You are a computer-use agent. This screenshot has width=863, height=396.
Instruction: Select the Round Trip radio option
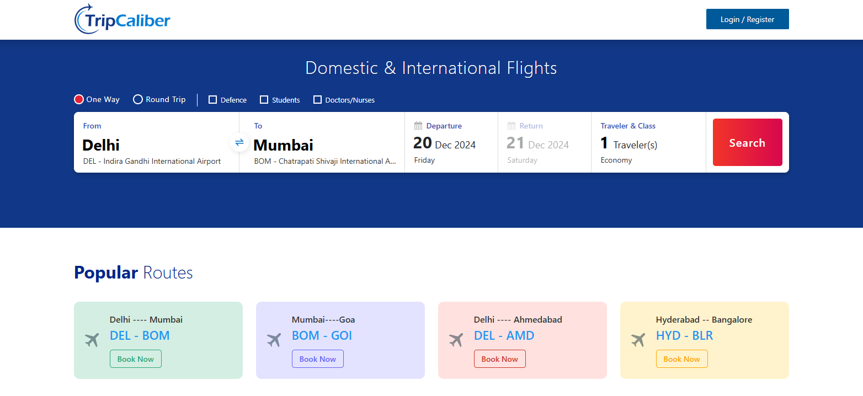138,99
